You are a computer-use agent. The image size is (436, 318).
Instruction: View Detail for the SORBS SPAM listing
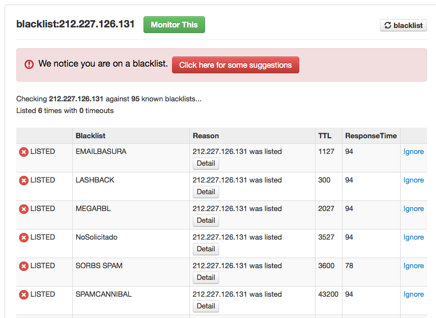click(x=206, y=278)
